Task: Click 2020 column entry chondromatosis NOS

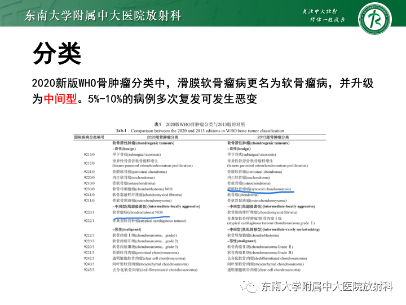Action: tap(138, 212)
